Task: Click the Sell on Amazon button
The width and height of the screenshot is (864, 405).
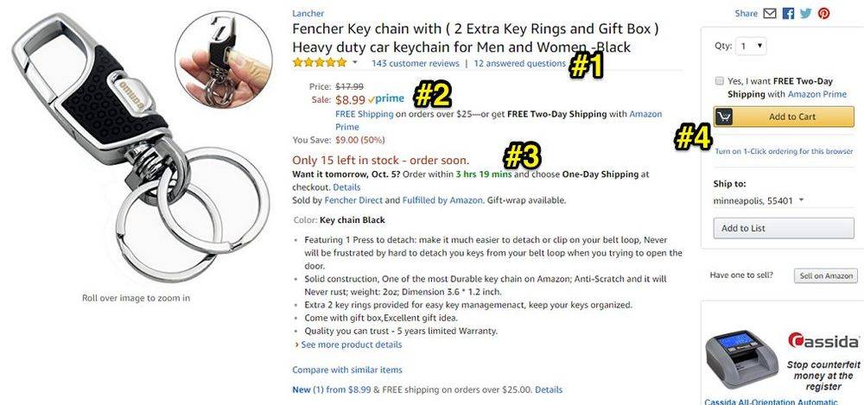Action: pyautogui.click(x=825, y=275)
